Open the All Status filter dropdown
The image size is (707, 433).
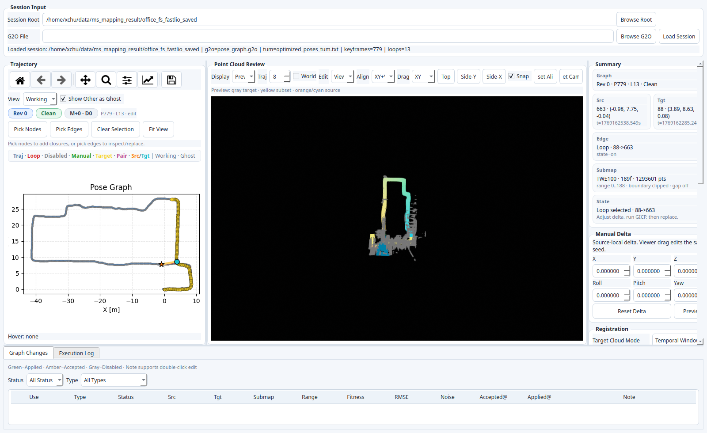45,380
